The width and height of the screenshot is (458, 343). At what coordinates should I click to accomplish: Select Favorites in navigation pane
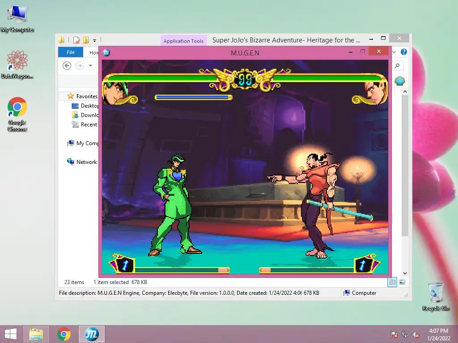(x=82, y=96)
